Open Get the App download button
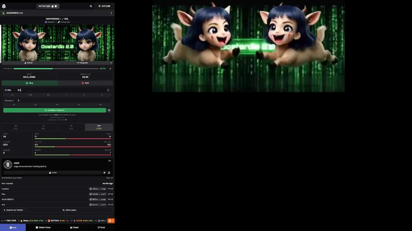 (48, 6)
